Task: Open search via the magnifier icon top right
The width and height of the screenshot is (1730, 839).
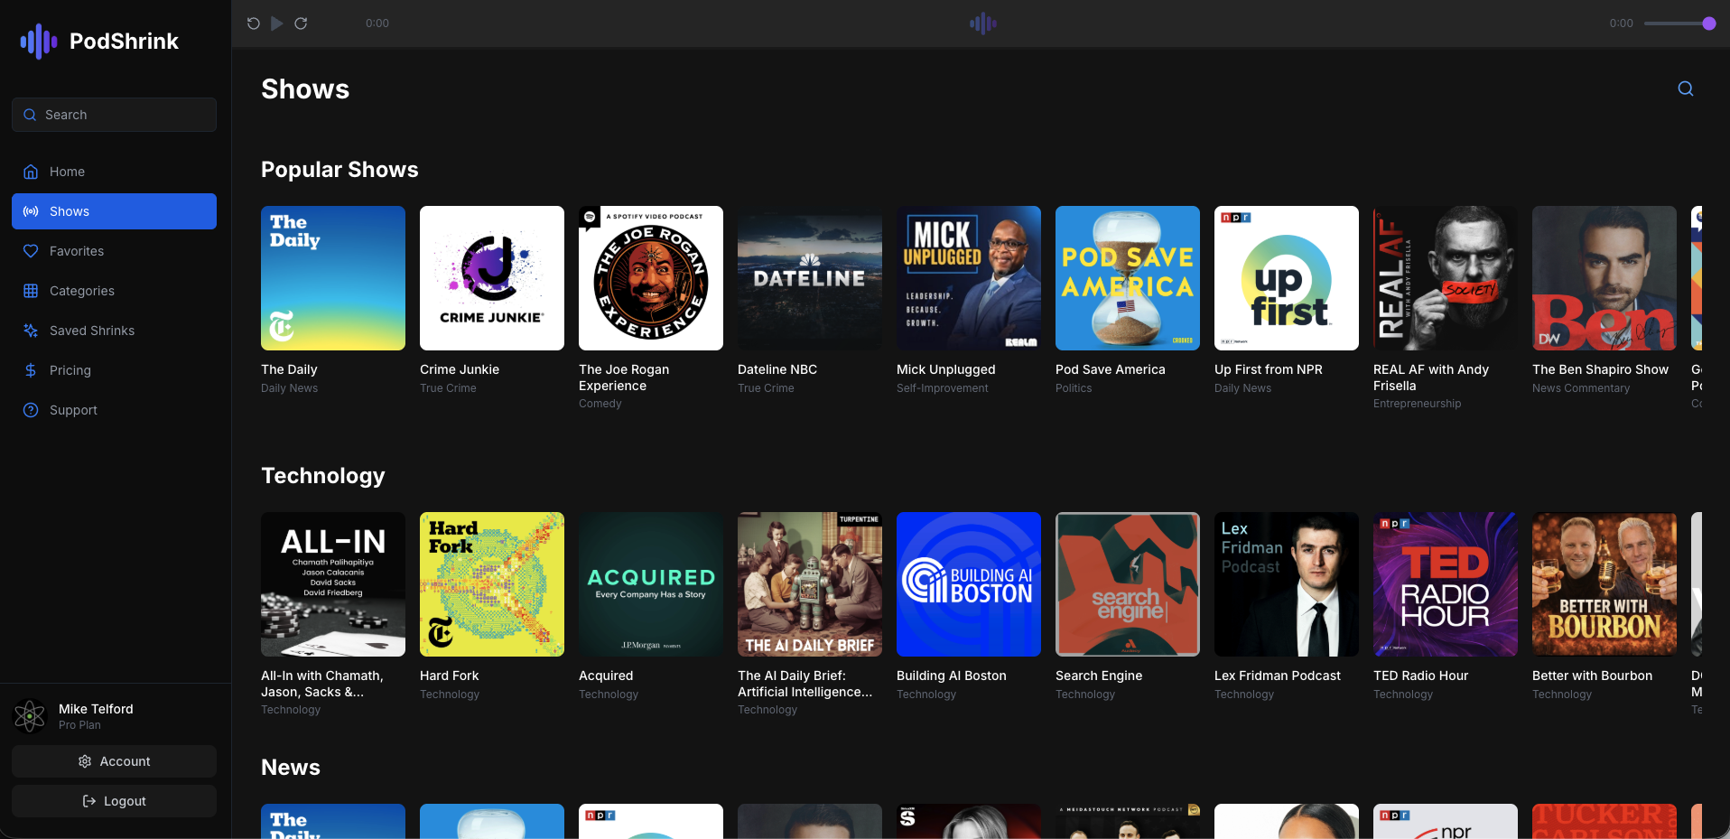Action: click(x=1685, y=89)
